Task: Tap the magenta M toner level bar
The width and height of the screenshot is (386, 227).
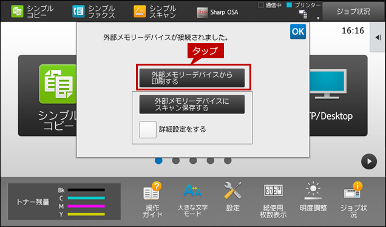Action: click(86, 206)
